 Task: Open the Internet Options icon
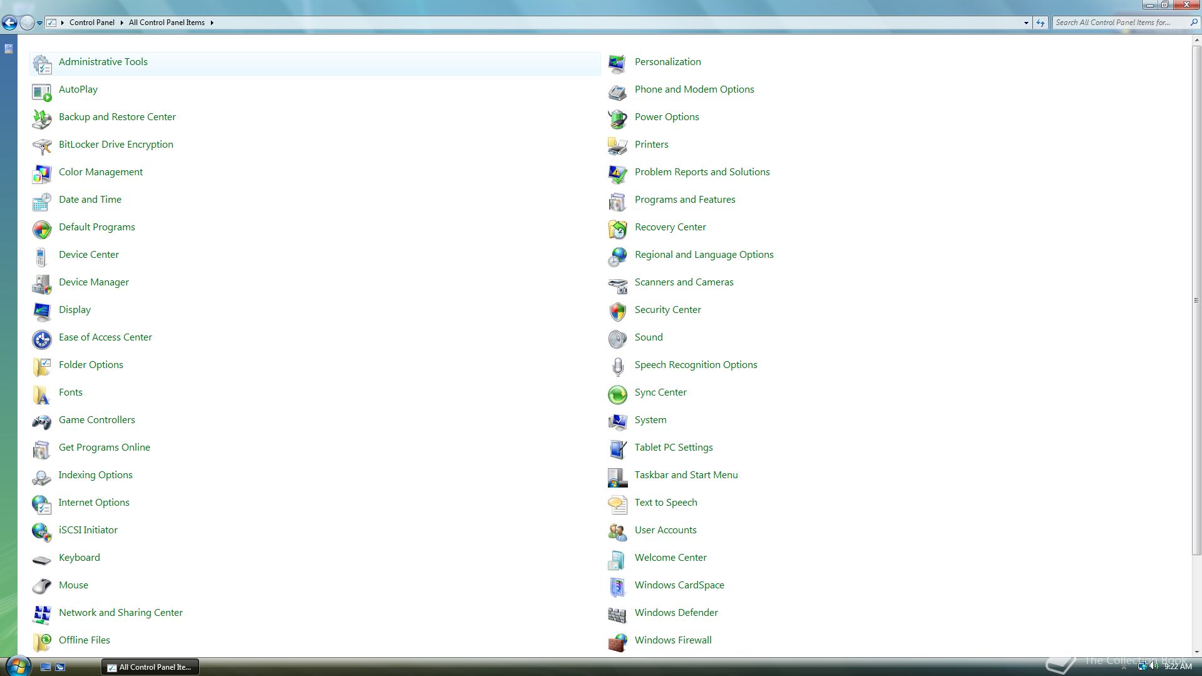click(x=42, y=504)
